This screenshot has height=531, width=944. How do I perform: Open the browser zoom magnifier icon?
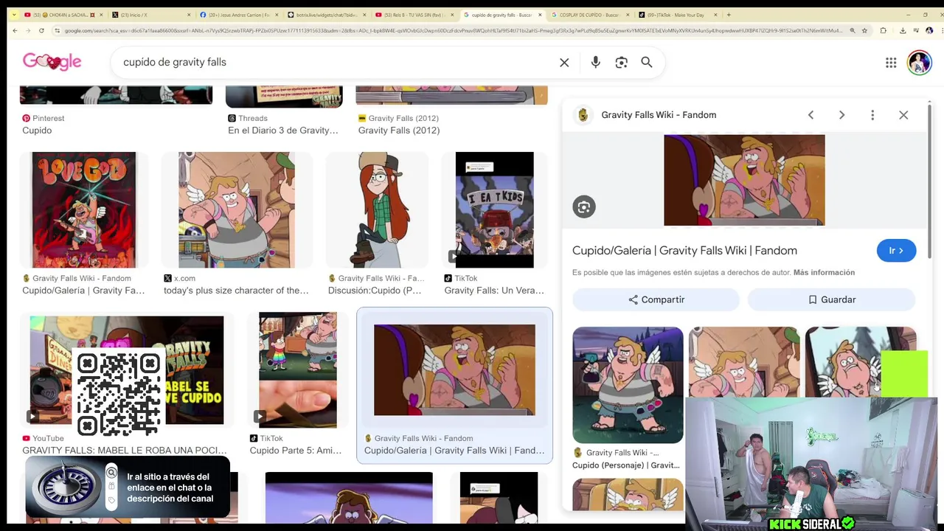tap(853, 30)
